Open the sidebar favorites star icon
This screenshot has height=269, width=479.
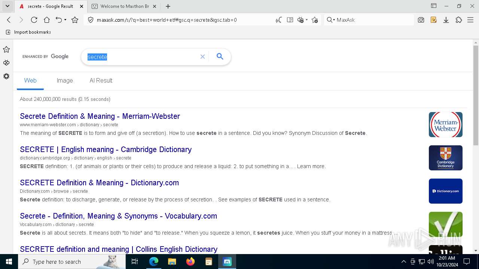[6, 49]
